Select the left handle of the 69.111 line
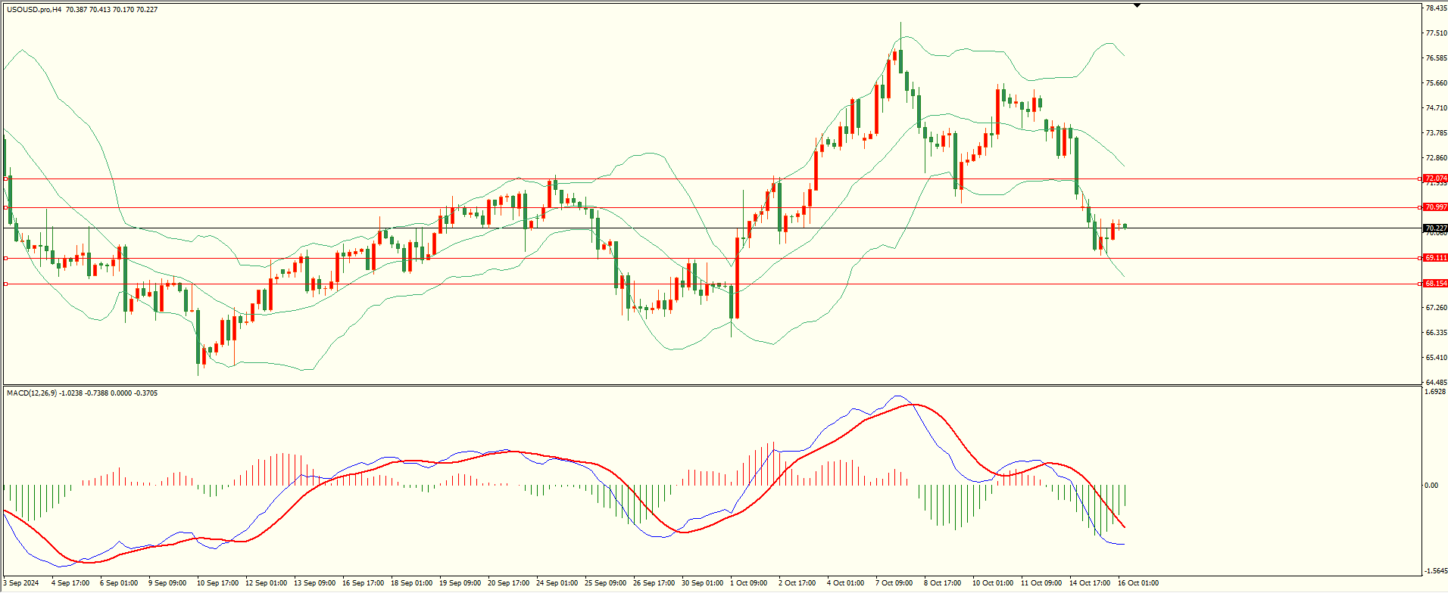The image size is (1448, 593). 6,259
